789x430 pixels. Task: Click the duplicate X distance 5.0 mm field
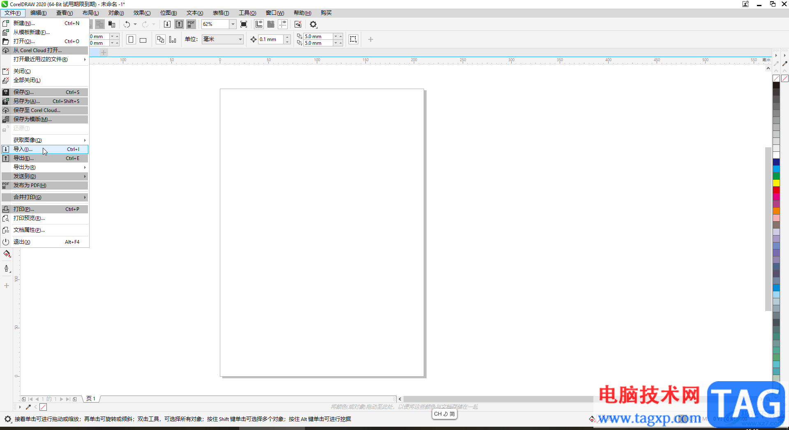point(318,37)
